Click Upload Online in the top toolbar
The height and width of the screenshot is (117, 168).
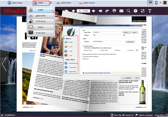pos(63,3)
